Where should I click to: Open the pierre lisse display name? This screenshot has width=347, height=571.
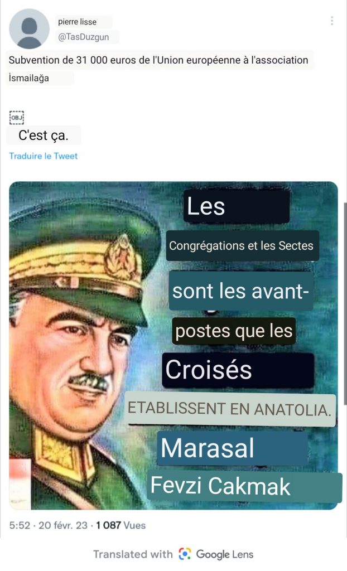[78, 22]
